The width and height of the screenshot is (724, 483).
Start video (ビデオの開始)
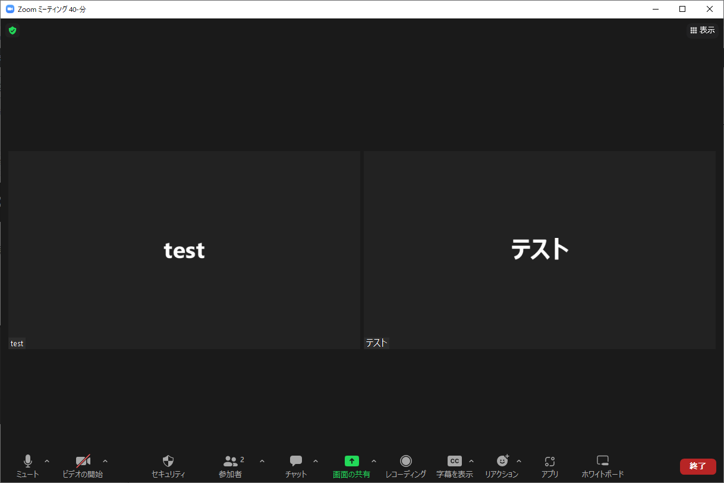pyautogui.click(x=83, y=466)
